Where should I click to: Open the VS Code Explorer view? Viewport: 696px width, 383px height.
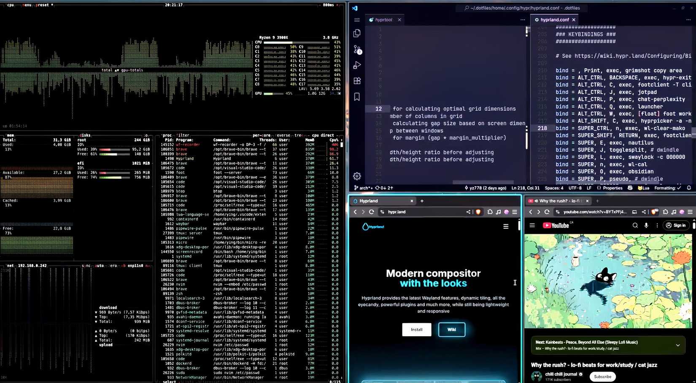coord(357,33)
